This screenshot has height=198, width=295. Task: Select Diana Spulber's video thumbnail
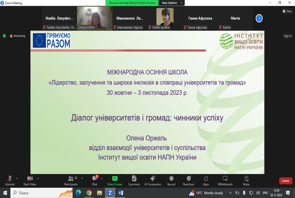[165, 18]
